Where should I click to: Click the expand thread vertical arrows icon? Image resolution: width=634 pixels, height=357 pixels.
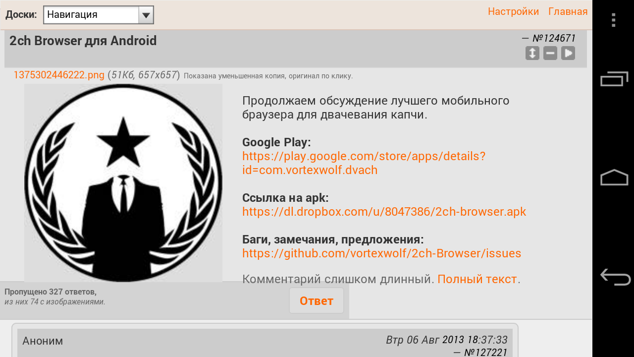[532, 53]
